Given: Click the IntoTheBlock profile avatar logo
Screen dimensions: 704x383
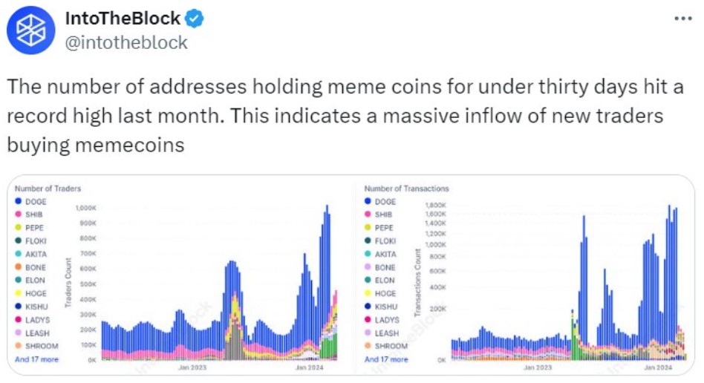Looking at the screenshot, I should pyautogui.click(x=31, y=30).
